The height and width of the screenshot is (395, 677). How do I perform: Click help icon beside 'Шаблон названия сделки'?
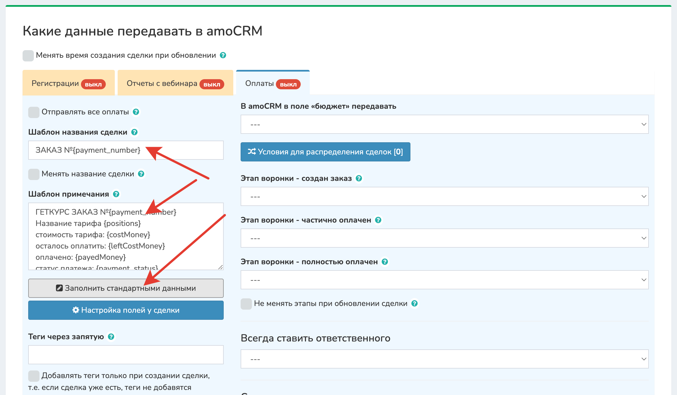pyautogui.click(x=135, y=132)
